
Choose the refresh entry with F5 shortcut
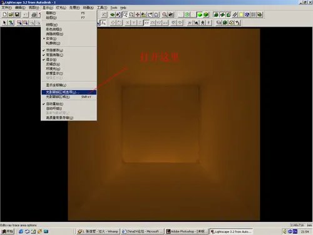[x=69, y=13]
